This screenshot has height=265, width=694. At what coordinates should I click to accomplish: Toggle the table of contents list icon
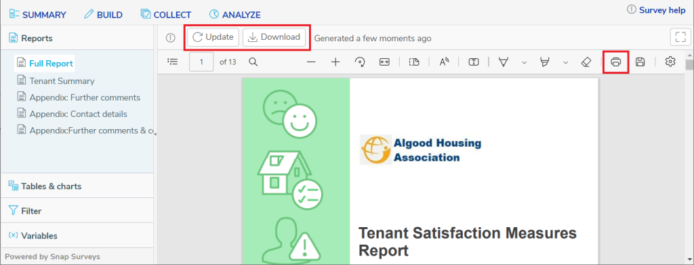pos(173,62)
